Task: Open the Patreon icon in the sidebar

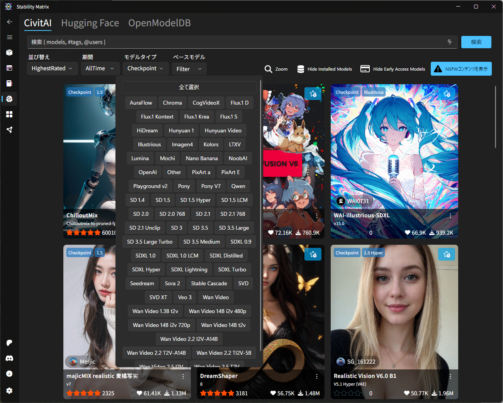Action: click(10, 343)
